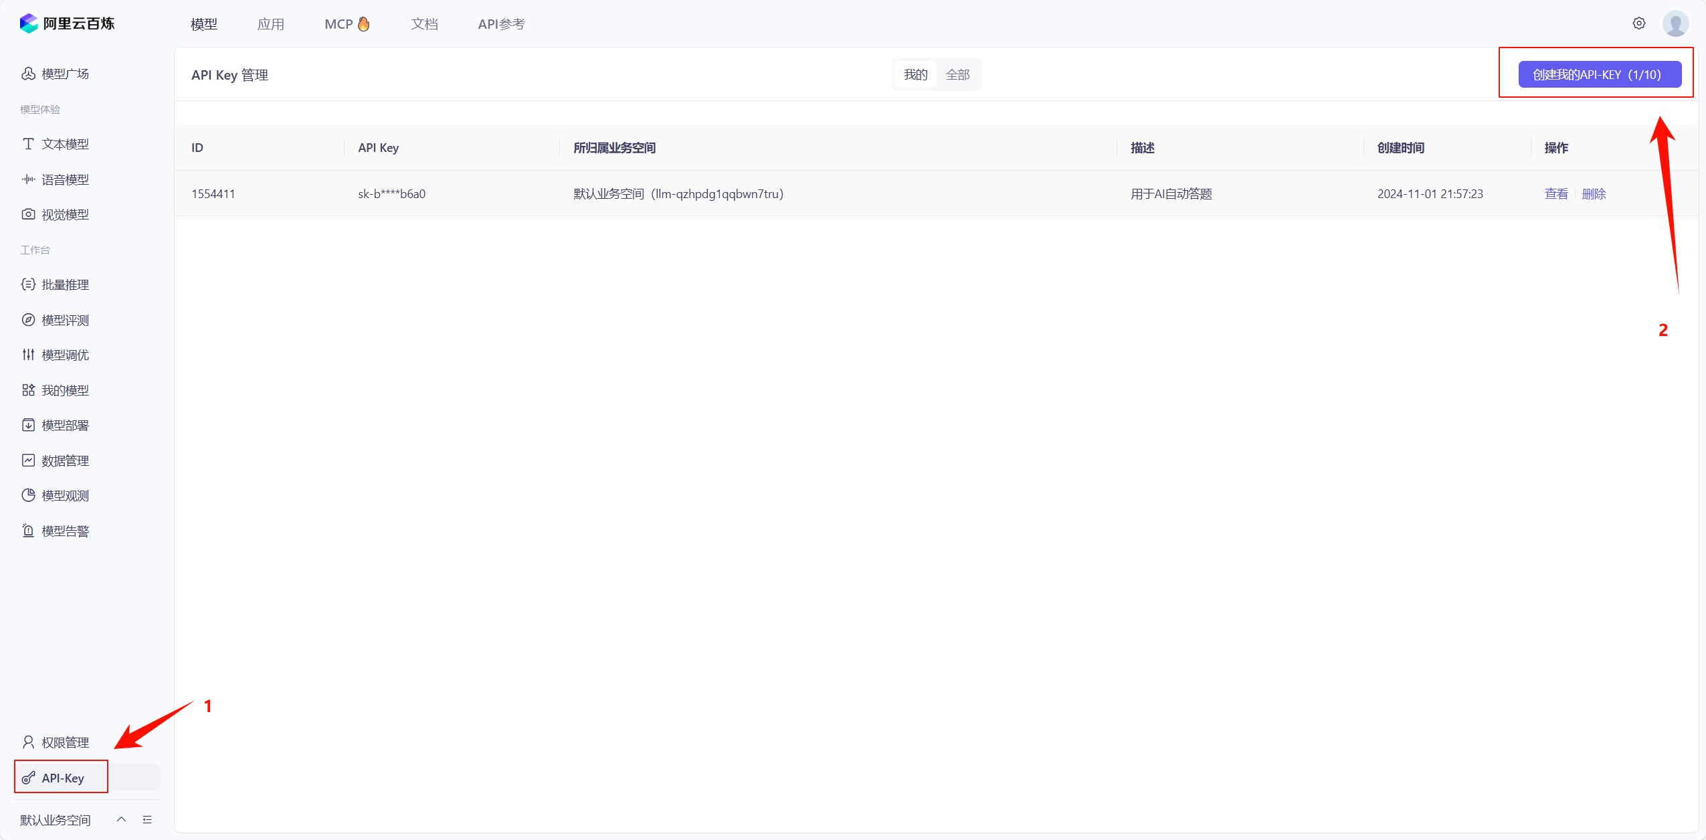Image resolution: width=1706 pixels, height=840 pixels.
Task: Switch list filter to 我的
Action: coord(916,75)
